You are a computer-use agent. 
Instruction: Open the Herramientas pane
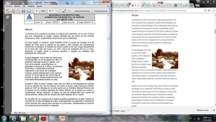click(x=82, y=11)
